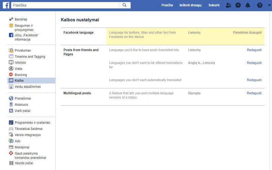Open Ieškoti draugų in top bar

click(x=190, y=5)
